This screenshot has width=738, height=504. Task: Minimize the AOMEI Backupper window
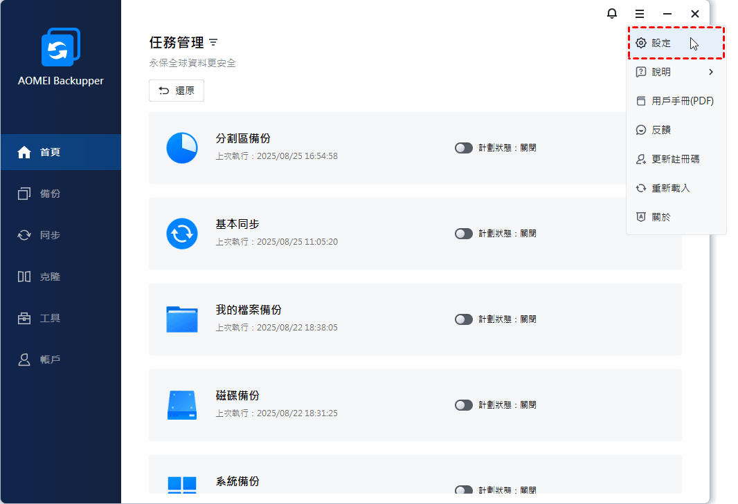667,14
